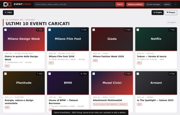Click the 'Superstudio Più - Milano' location text

(20, 62)
